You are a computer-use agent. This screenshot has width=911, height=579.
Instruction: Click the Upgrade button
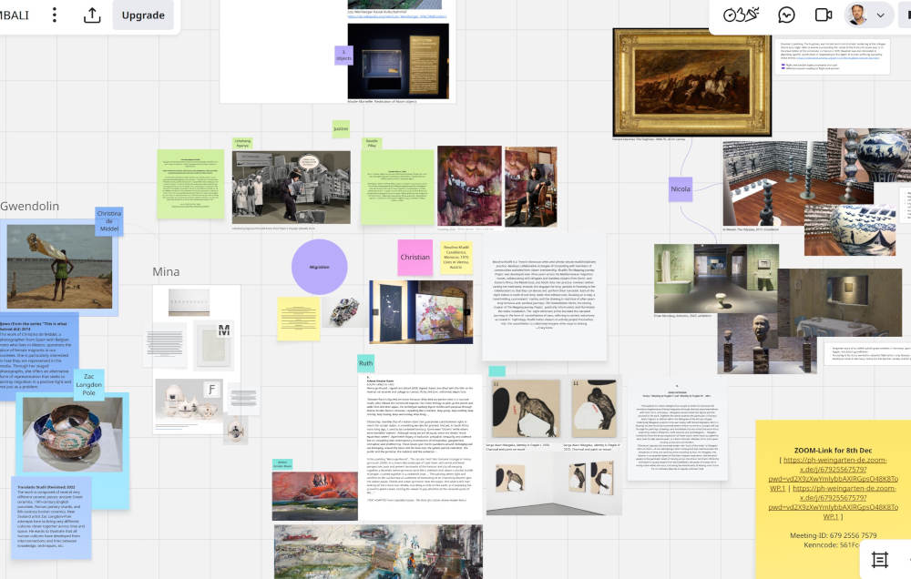pos(143,15)
